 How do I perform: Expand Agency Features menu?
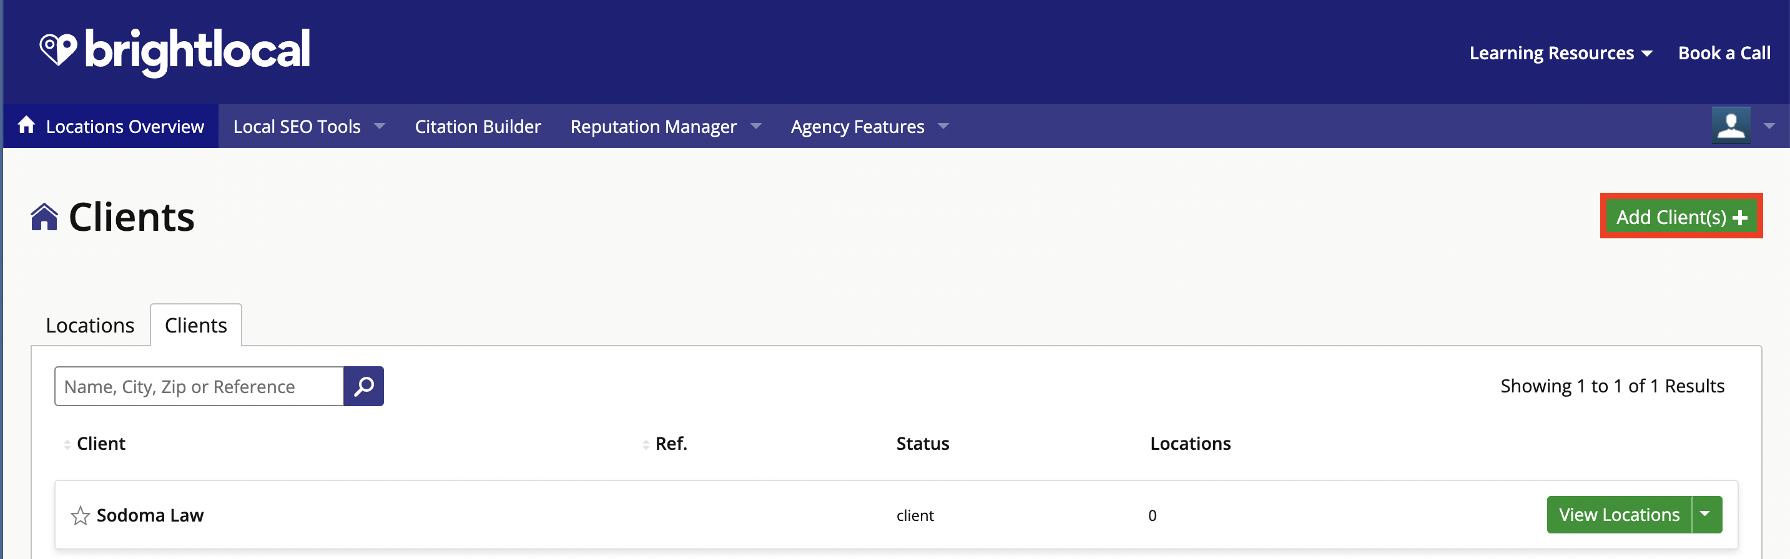(869, 127)
